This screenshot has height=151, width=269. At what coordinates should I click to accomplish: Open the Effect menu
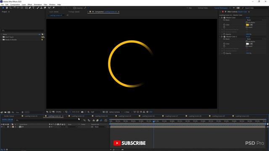click(30, 5)
